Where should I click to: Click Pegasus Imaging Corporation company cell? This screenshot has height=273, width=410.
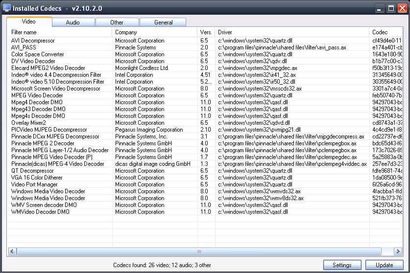[149, 130]
